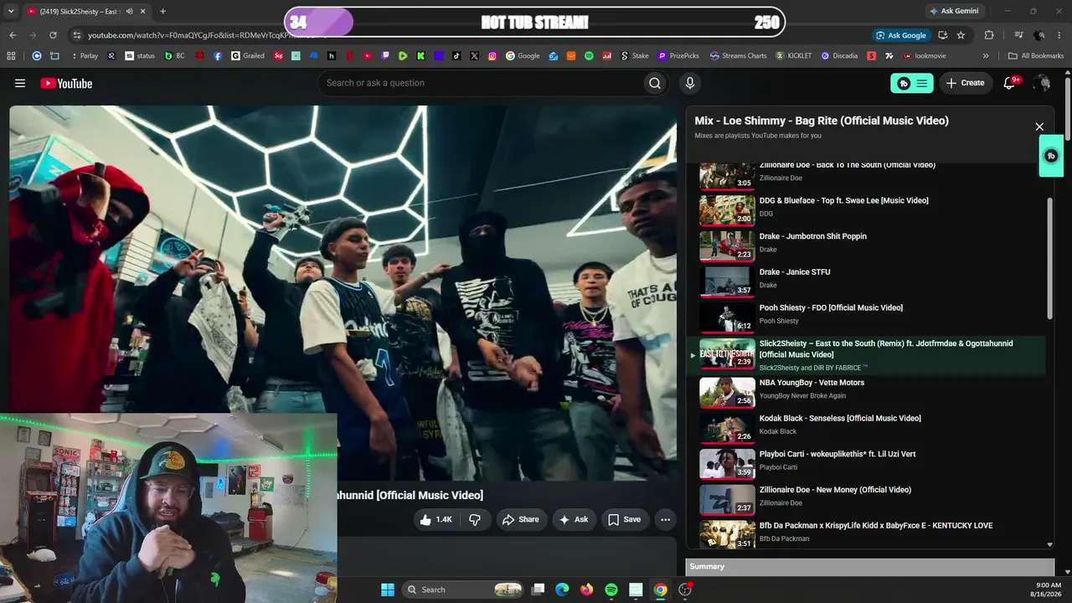1072x603 pixels.
Task: Show more bookmarks with the chevron
Action: [x=986, y=56]
